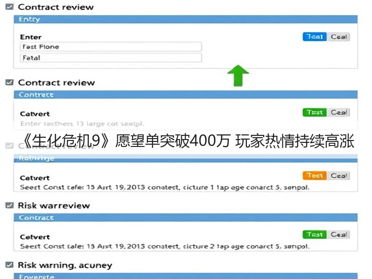Click the Entry panel header bar
Image resolution: width=372 pixels, height=279 pixels.
186,19
